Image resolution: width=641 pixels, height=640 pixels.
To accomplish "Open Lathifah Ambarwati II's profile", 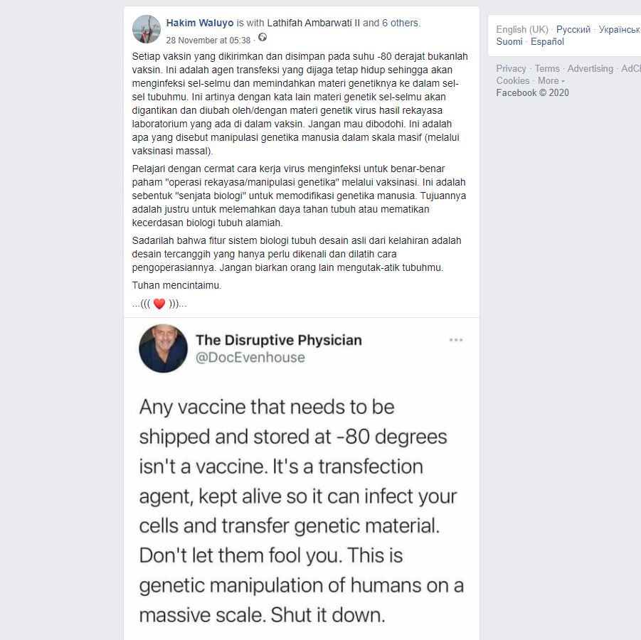I will 314,23.
